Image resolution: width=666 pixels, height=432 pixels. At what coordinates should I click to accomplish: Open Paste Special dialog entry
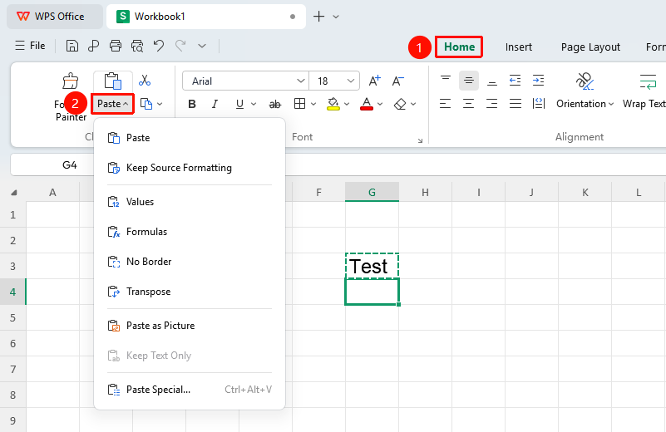190,390
